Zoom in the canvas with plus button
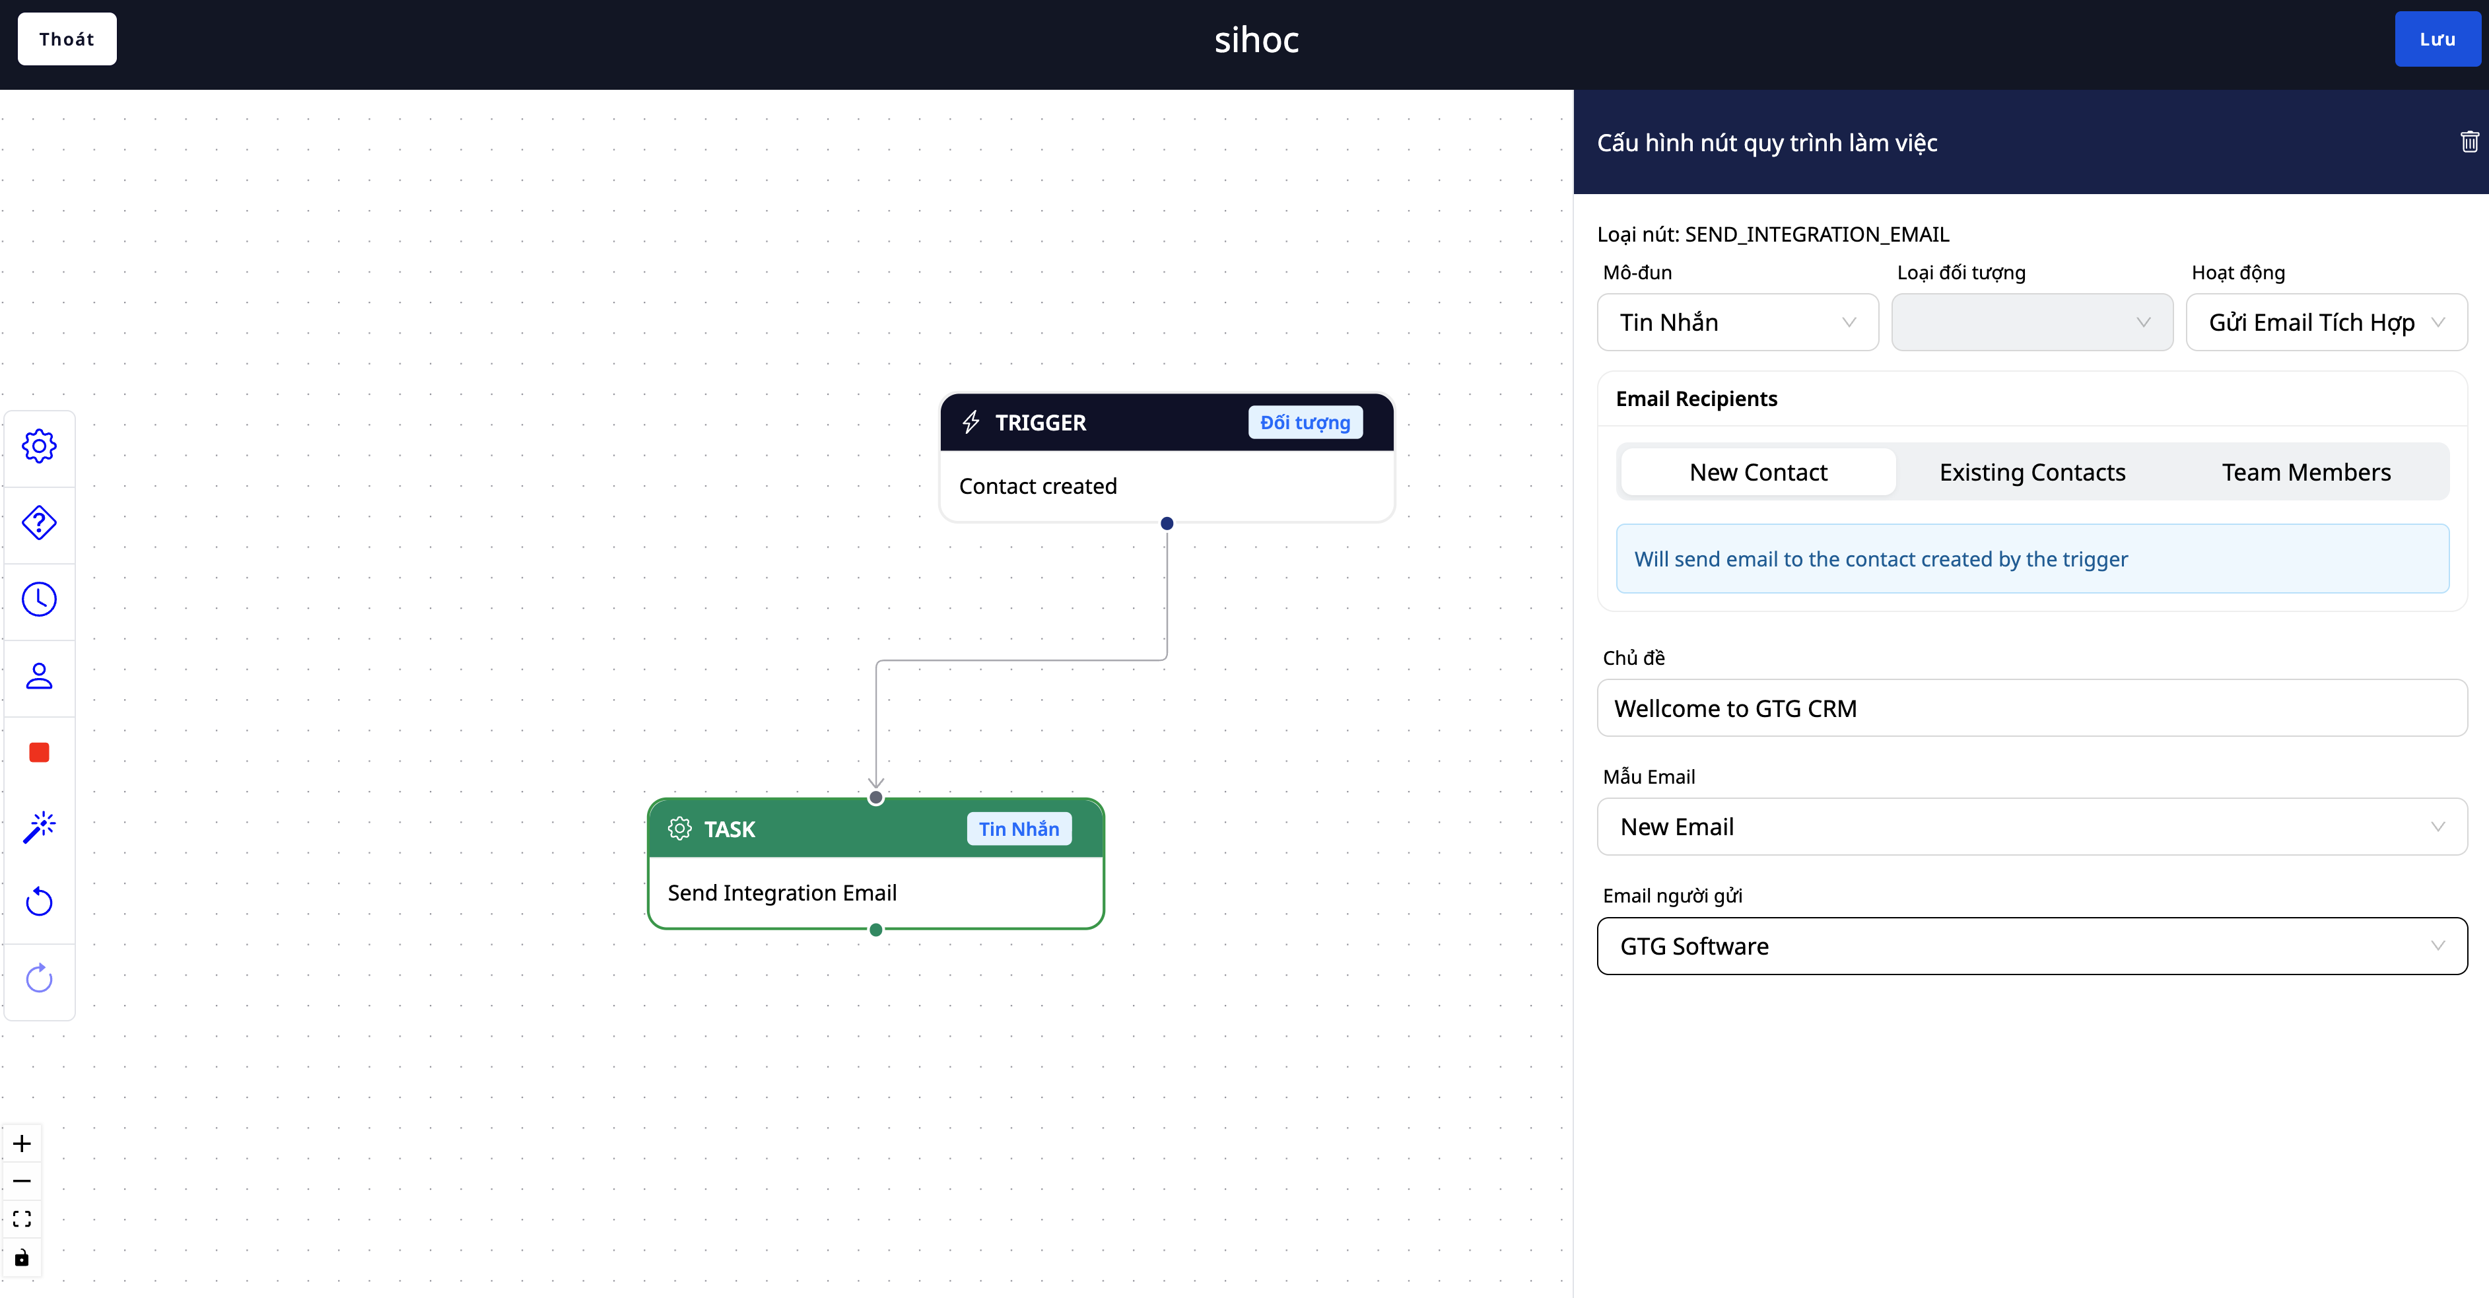This screenshot has width=2489, height=1298. 21,1144
